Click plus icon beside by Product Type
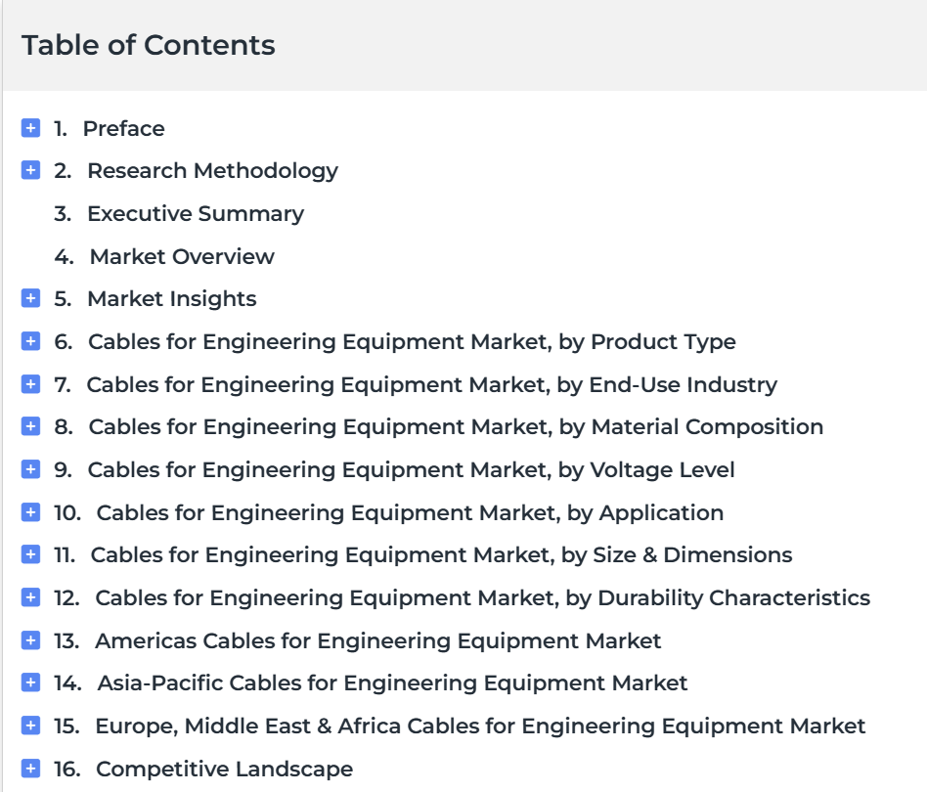 point(30,341)
